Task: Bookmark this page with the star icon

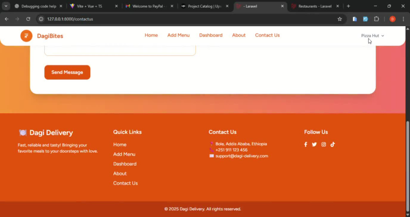Action: [339, 19]
